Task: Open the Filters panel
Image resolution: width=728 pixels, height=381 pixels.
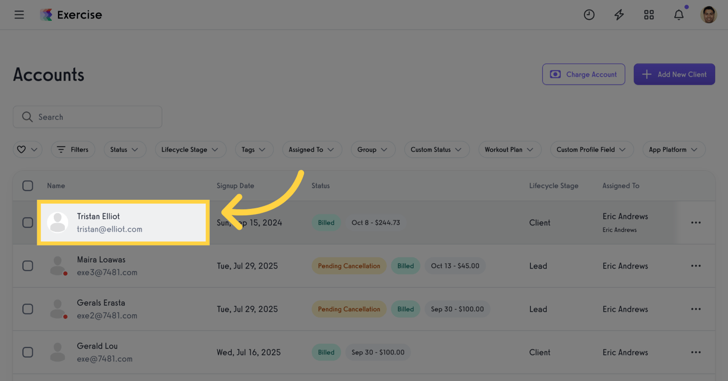Action: pos(73,149)
